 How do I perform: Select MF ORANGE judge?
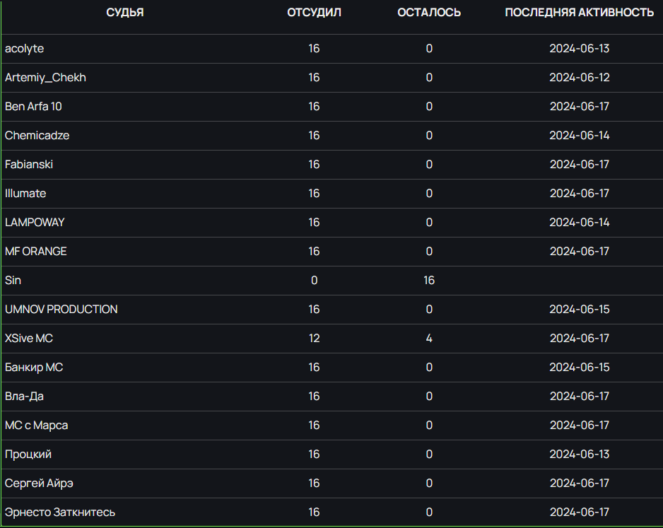coord(36,252)
